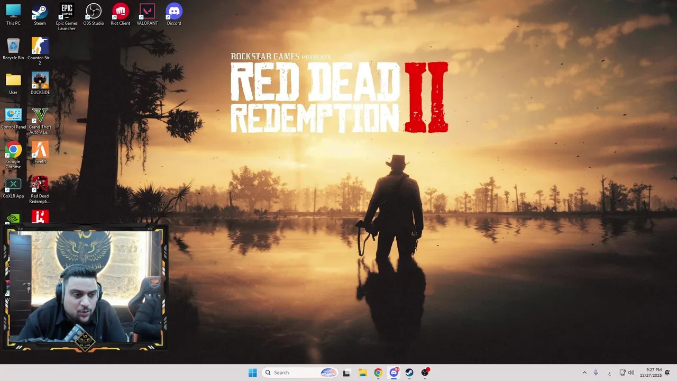Select the red square desktop icon
Image resolution: width=677 pixels, height=381 pixels.
click(40, 217)
